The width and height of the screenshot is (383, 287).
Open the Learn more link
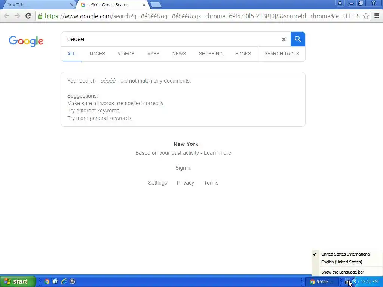tap(217, 153)
